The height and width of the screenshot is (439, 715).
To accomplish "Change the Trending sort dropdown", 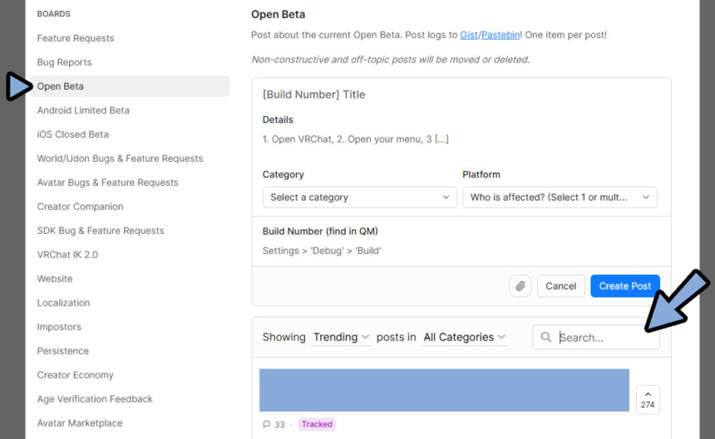I will click(341, 337).
